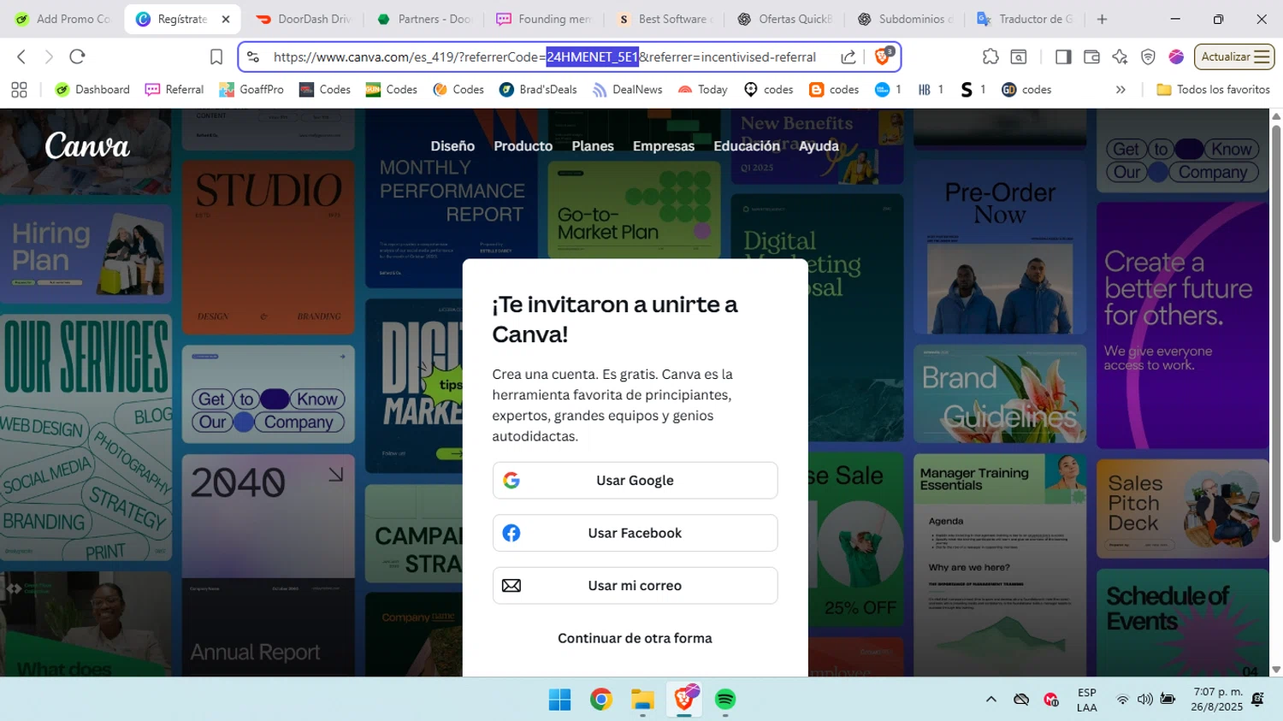The image size is (1283, 721).
Task: Open the Producto menu
Action: 523,146
